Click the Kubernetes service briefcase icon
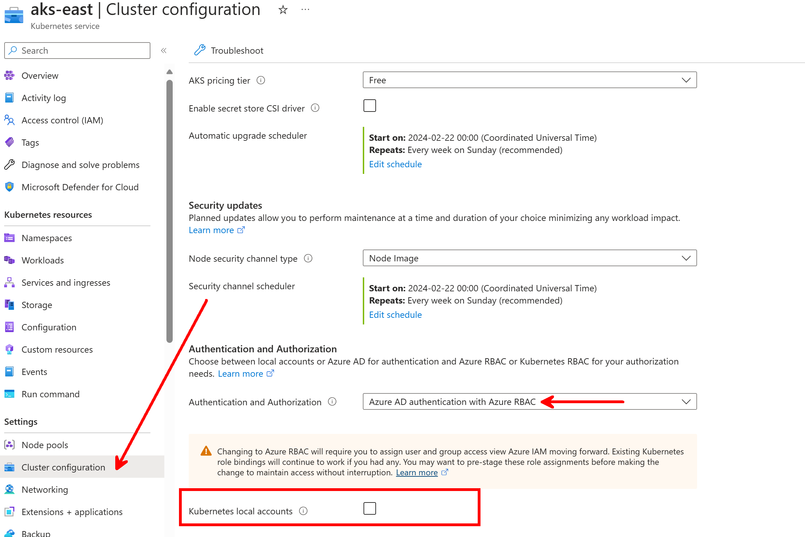The width and height of the screenshot is (805, 537). coord(14,15)
